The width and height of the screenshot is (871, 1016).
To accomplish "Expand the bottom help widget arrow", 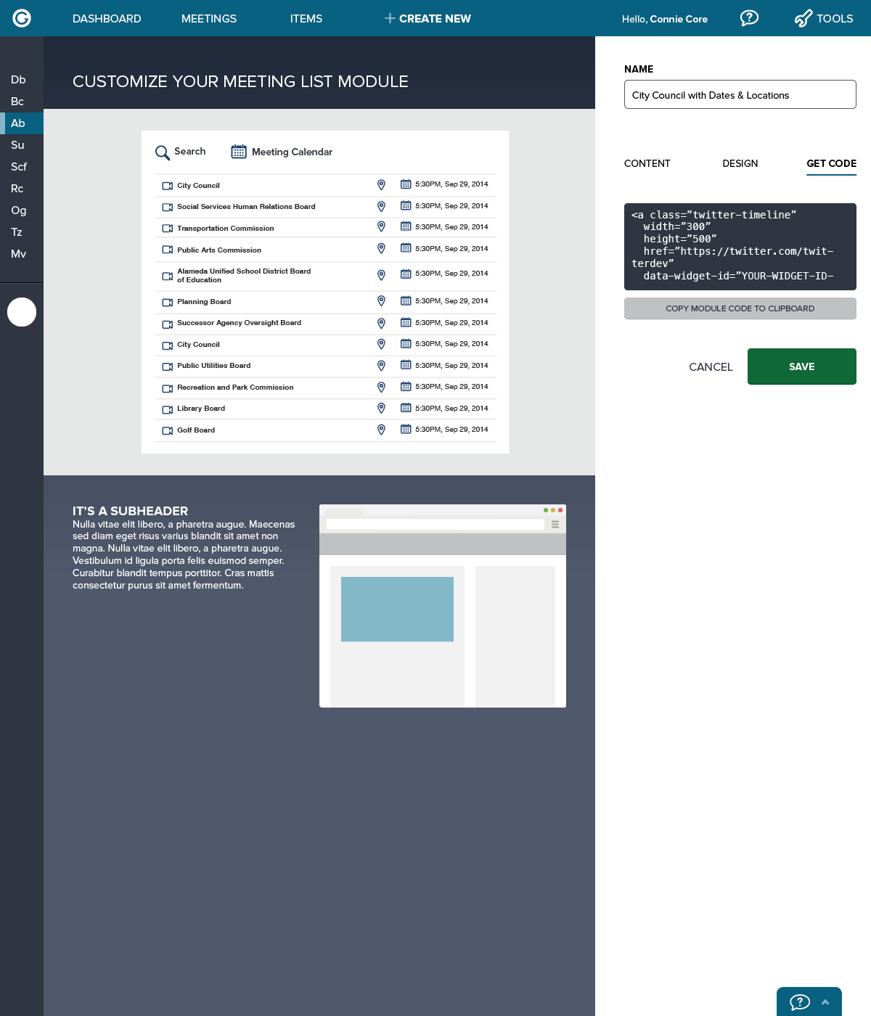I will coord(825,1002).
